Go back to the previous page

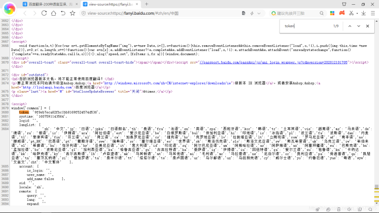[x=25, y=13]
